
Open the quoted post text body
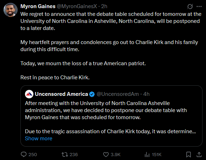[x=110, y=117]
